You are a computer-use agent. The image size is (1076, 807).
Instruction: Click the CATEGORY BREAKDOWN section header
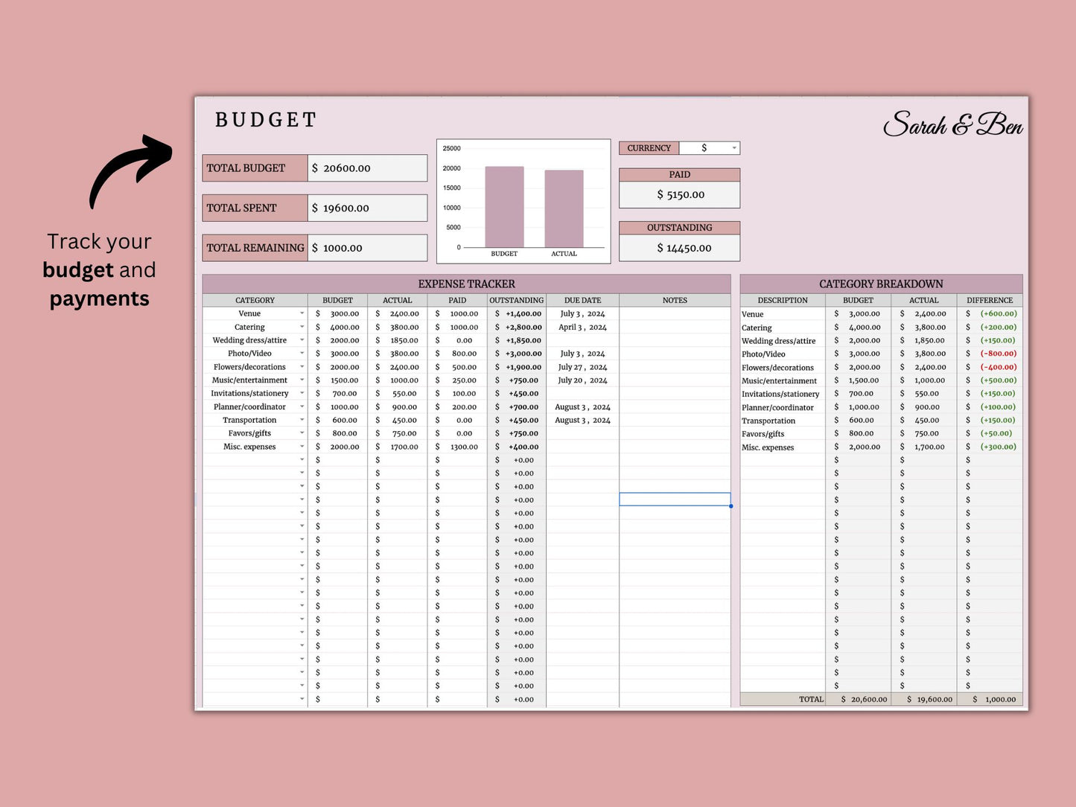pos(881,284)
